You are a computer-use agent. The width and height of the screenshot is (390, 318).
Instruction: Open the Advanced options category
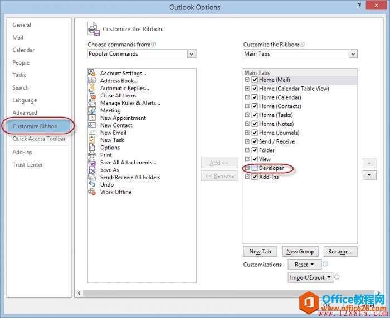[25, 112]
